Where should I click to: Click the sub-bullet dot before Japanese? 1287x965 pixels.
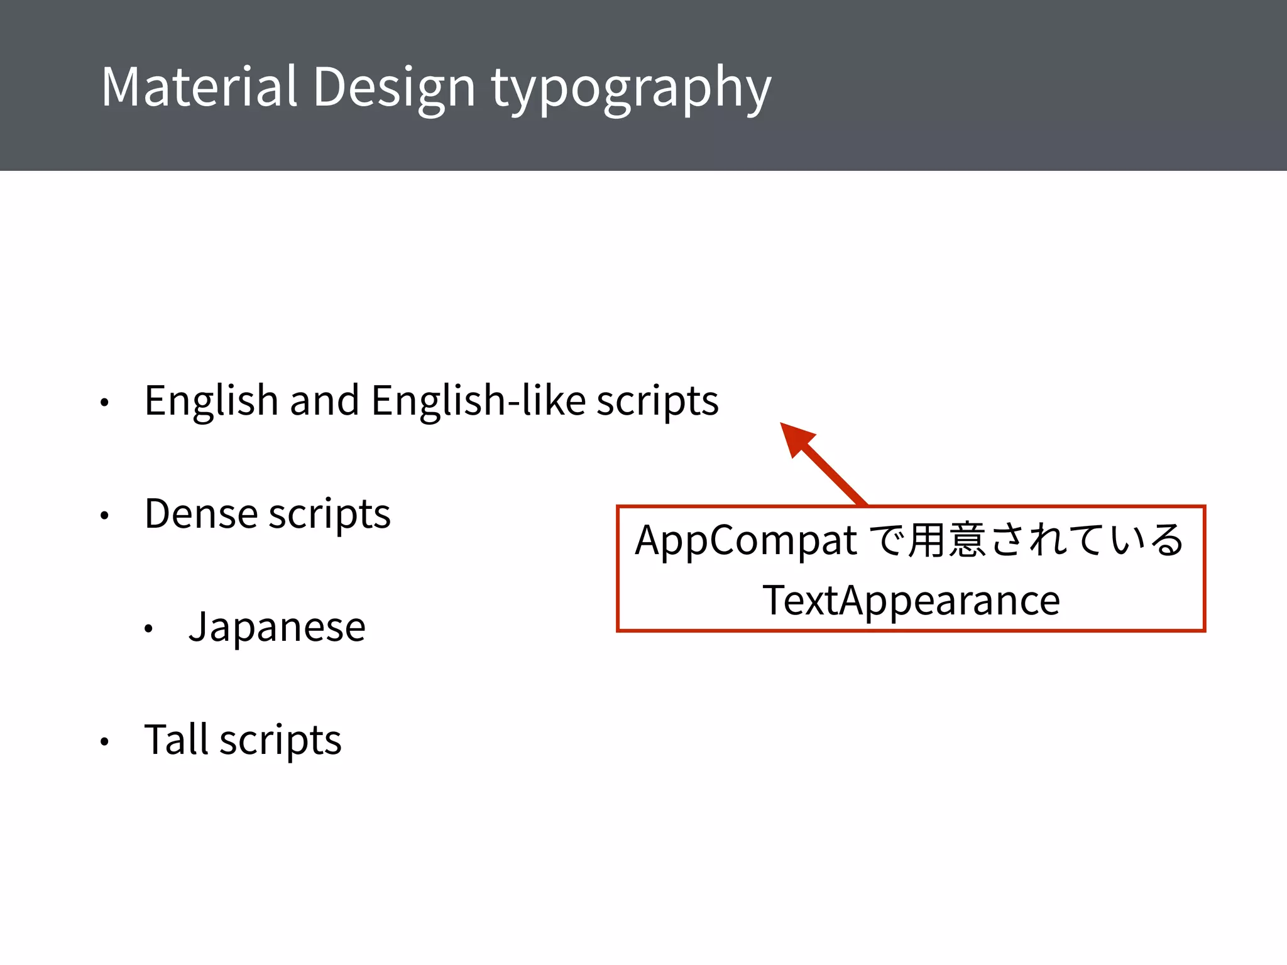coord(149,628)
